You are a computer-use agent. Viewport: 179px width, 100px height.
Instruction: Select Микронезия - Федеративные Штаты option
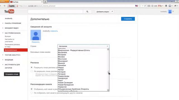point(83,50)
